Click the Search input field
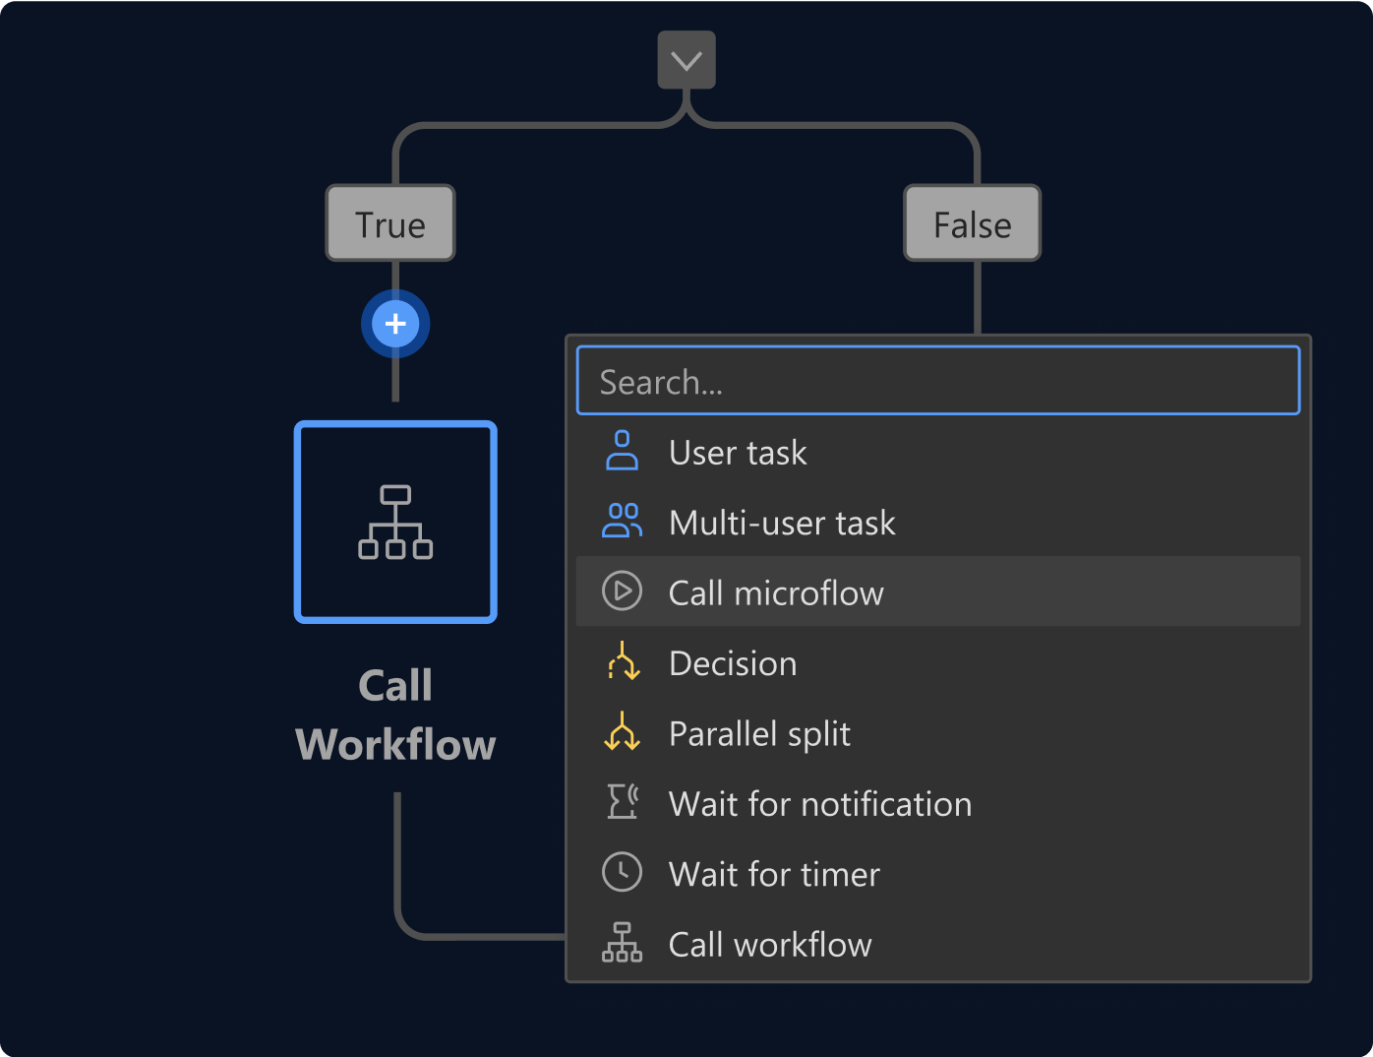The image size is (1373, 1057). 937,381
